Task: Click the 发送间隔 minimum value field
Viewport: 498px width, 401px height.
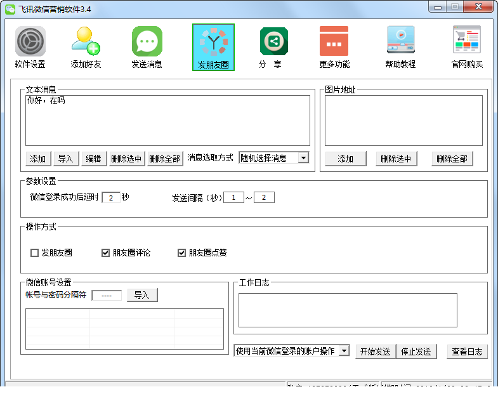Action: click(x=233, y=197)
